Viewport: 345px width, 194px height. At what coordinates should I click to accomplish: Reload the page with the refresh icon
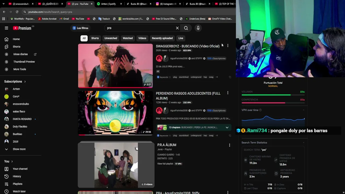click(17, 12)
